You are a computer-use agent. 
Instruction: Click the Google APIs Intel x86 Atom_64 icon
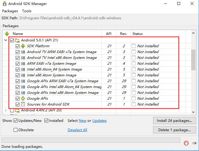(23, 87)
